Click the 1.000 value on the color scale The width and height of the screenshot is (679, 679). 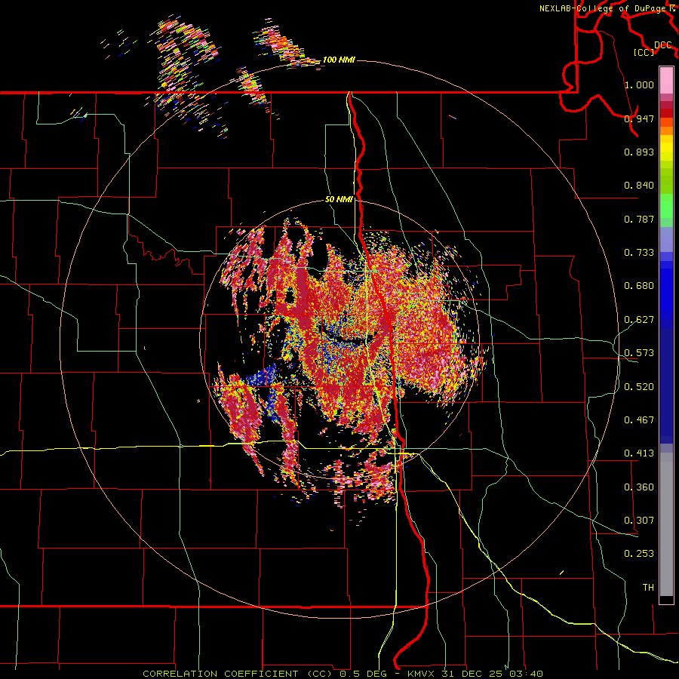pyautogui.click(x=639, y=84)
